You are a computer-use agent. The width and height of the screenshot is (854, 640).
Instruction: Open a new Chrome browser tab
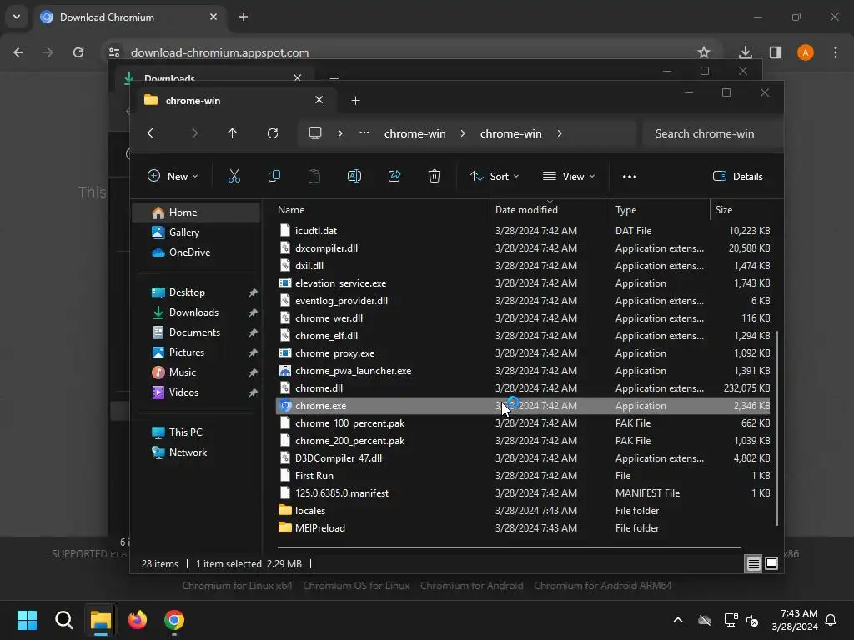(244, 17)
